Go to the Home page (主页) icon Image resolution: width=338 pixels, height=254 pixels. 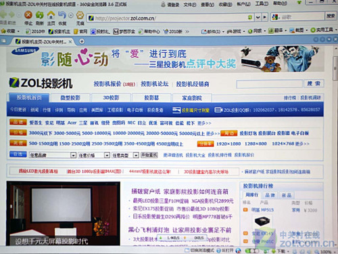coord(51,15)
